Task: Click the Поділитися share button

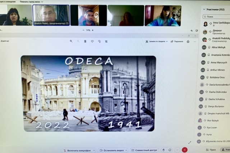Action: (x=177, y=41)
